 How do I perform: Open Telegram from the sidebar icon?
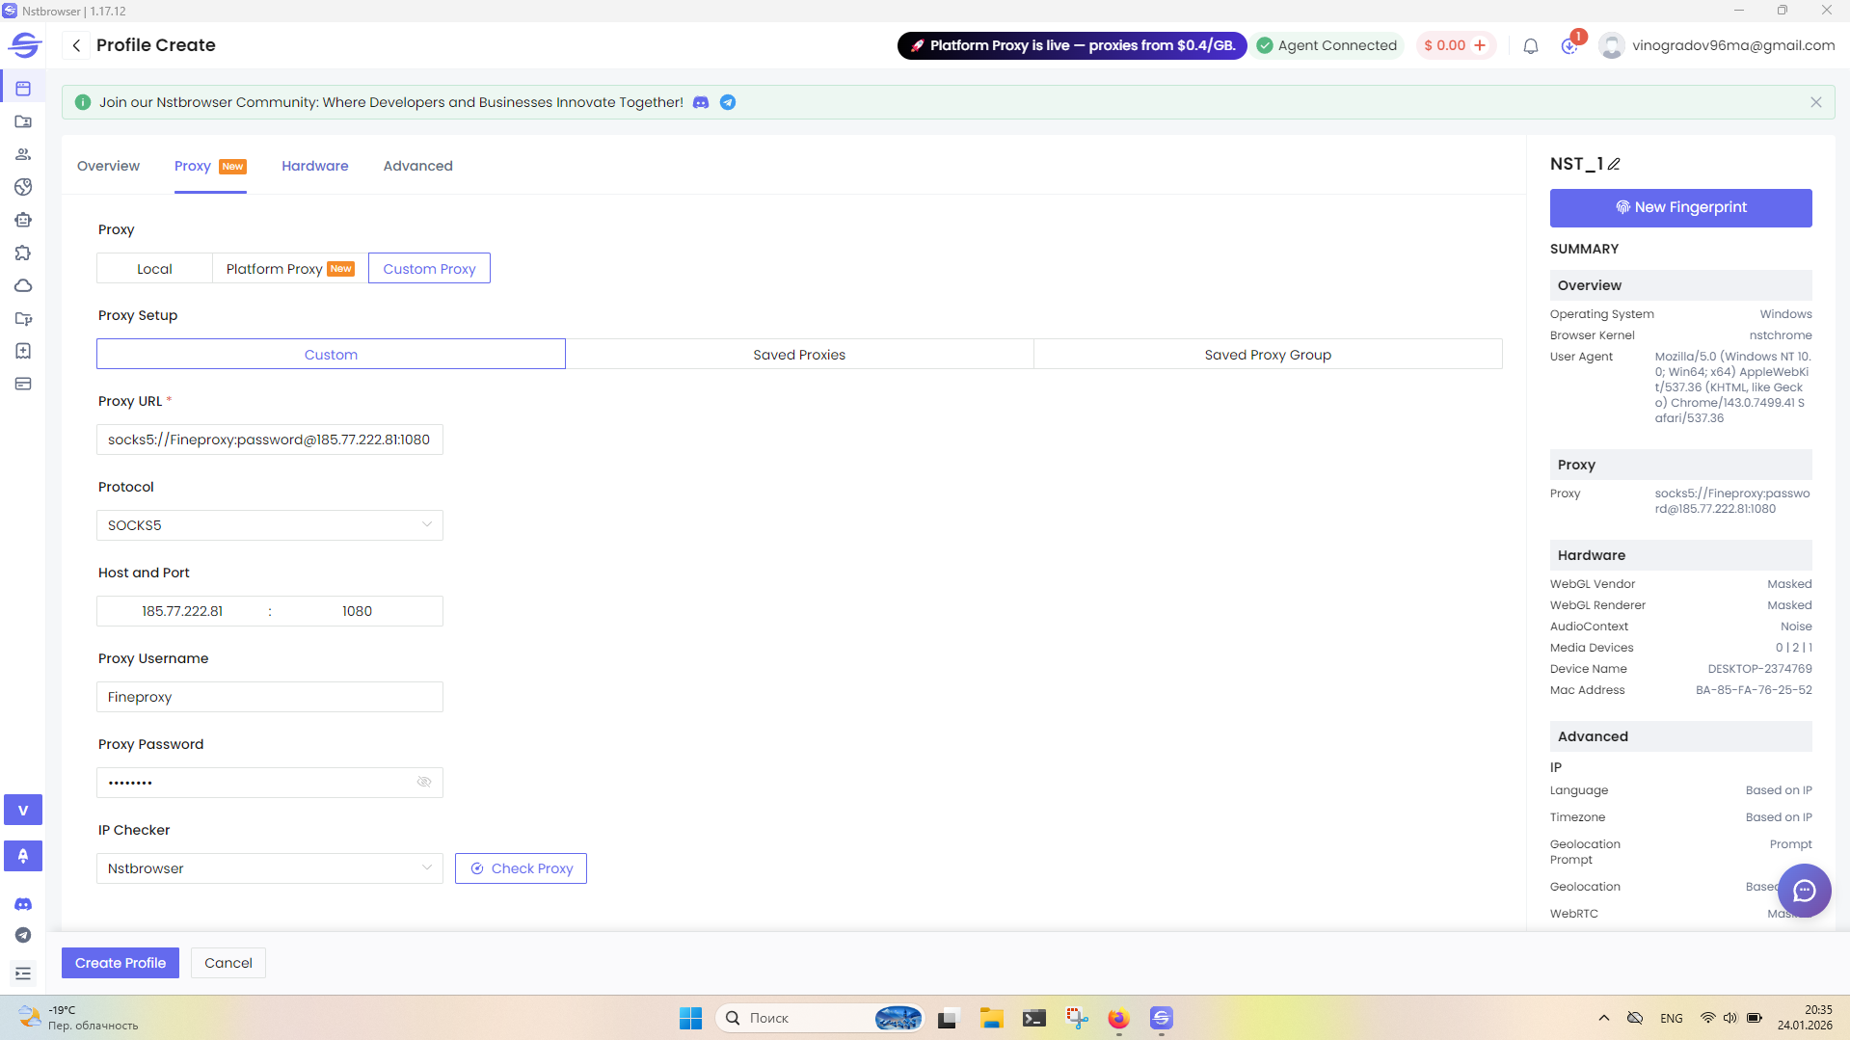pos(23,935)
